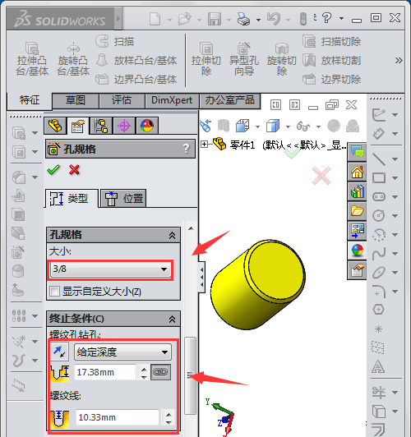Open the 特征 (Features) ribbon tab
411x437 pixels.
[x=30, y=100]
